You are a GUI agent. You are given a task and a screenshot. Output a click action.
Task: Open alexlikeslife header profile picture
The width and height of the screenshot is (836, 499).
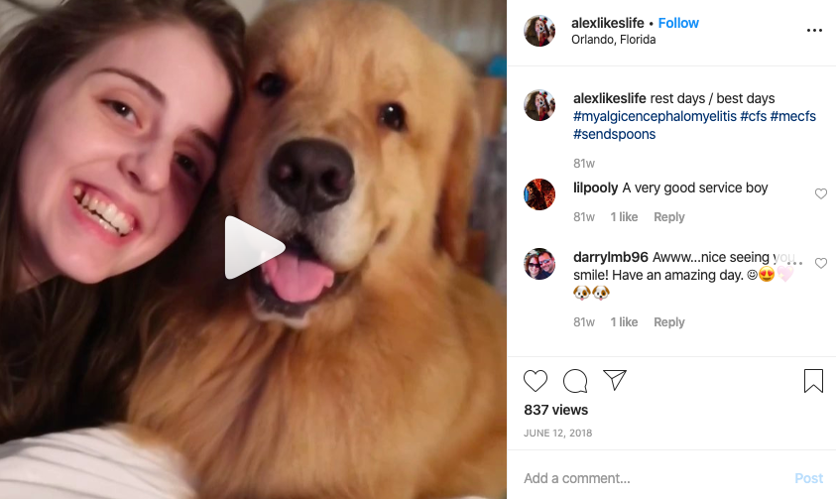tap(539, 31)
